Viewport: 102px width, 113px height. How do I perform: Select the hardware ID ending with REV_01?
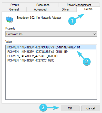[51, 47]
